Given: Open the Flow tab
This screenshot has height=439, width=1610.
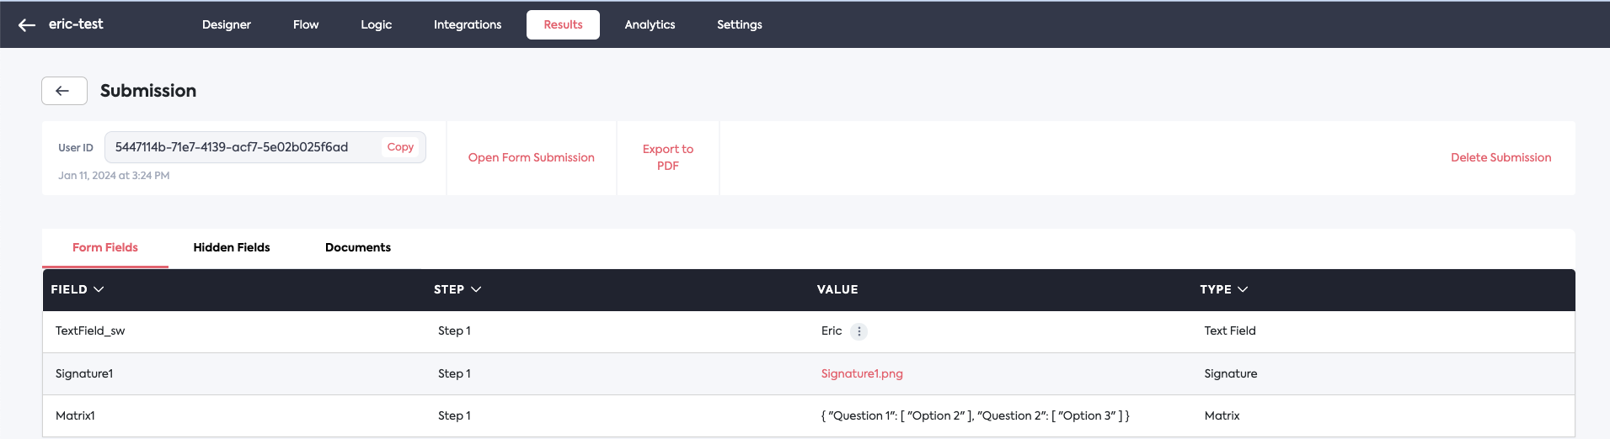Looking at the screenshot, I should [306, 25].
